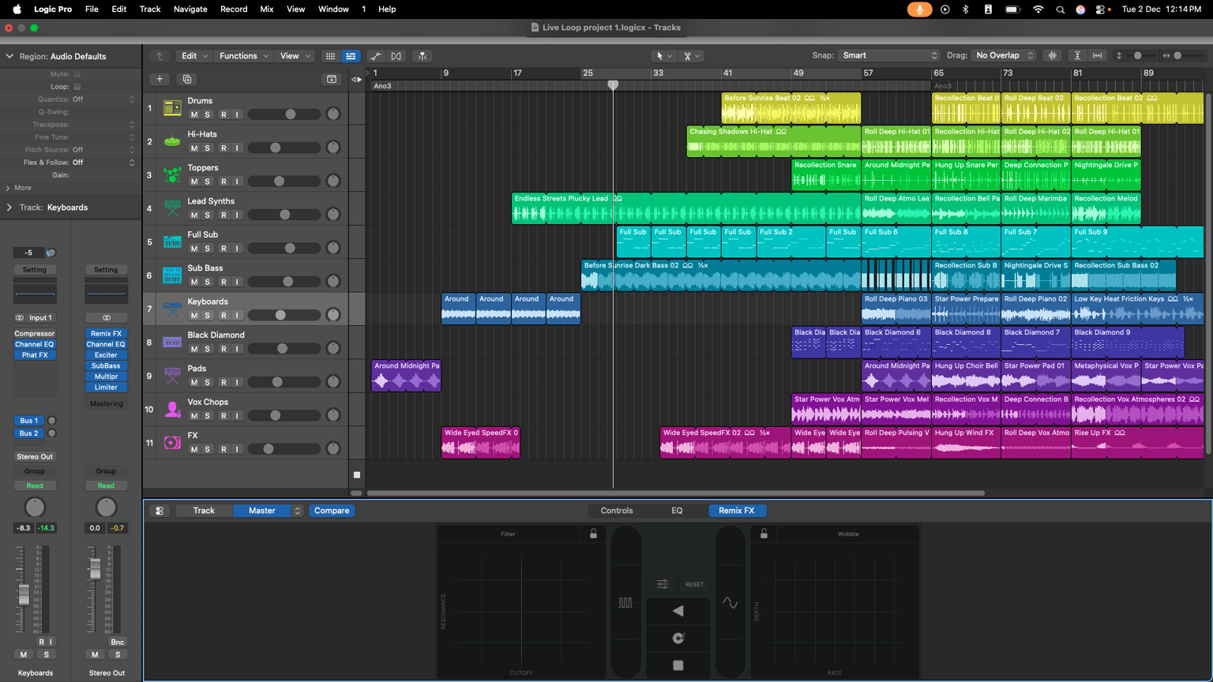Check the Mute checkbox in Region inspector
The image size is (1213, 682).
tap(77, 74)
